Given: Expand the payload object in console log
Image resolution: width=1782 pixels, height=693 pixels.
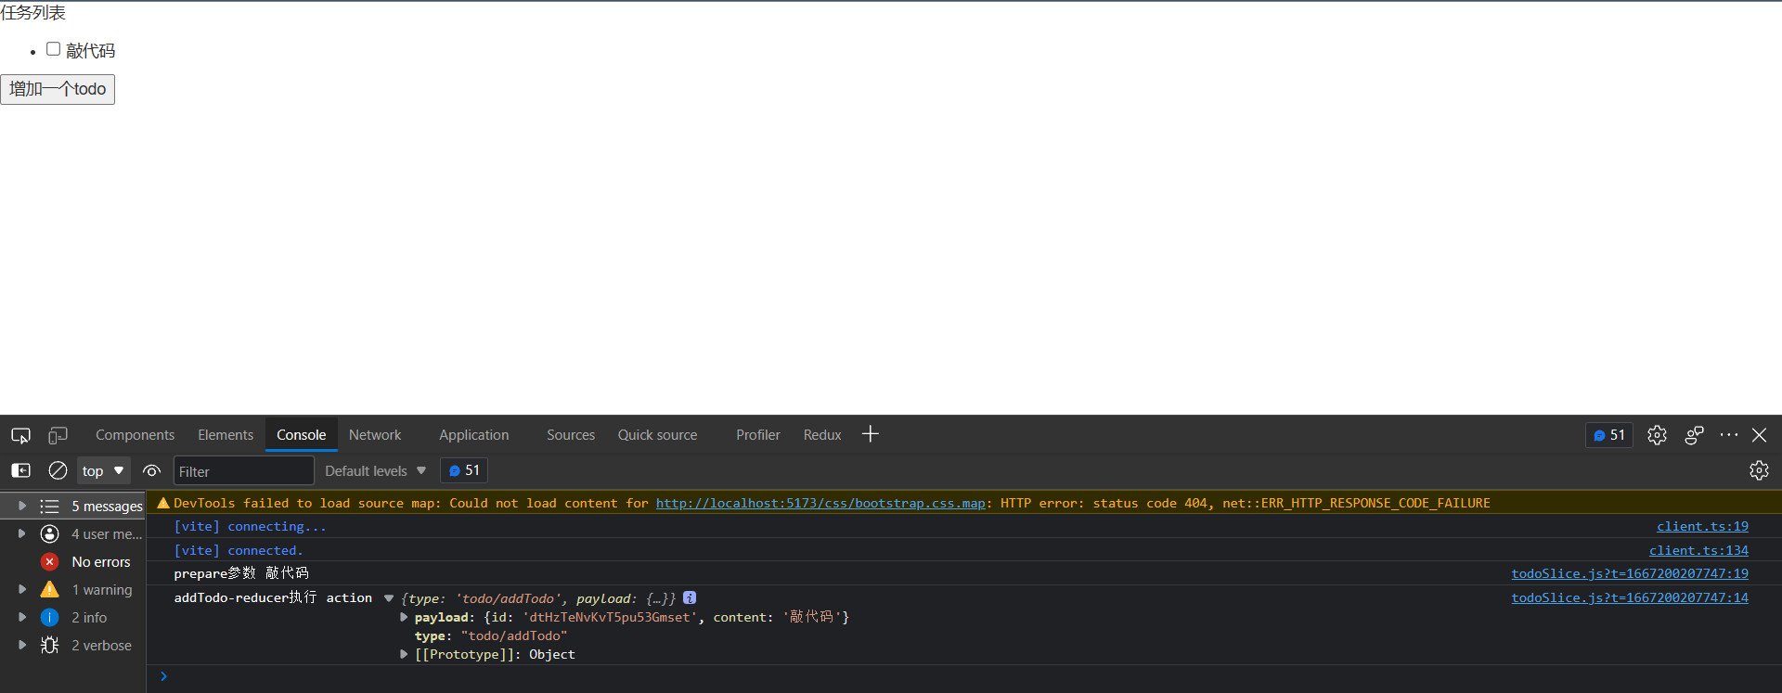Looking at the screenshot, I should pos(404,617).
